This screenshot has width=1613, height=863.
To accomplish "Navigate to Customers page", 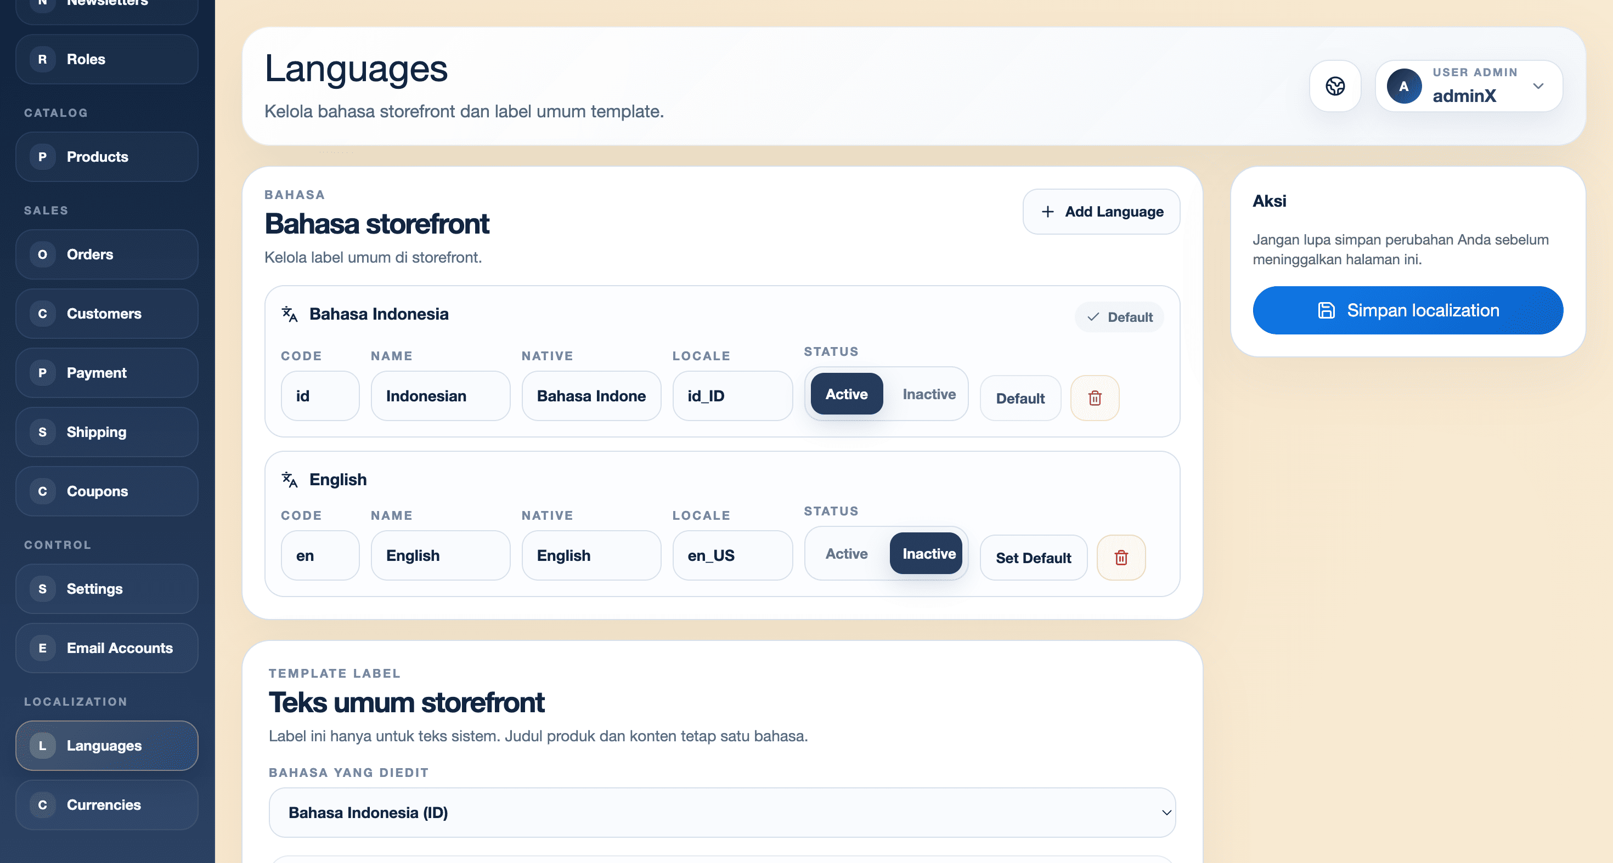I will click(107, 314).
